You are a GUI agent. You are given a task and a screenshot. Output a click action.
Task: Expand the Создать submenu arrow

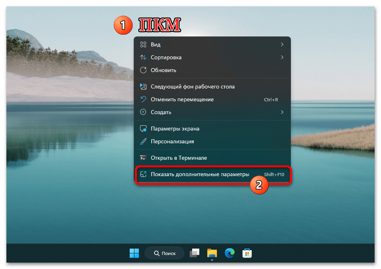(x=282, y=112)
